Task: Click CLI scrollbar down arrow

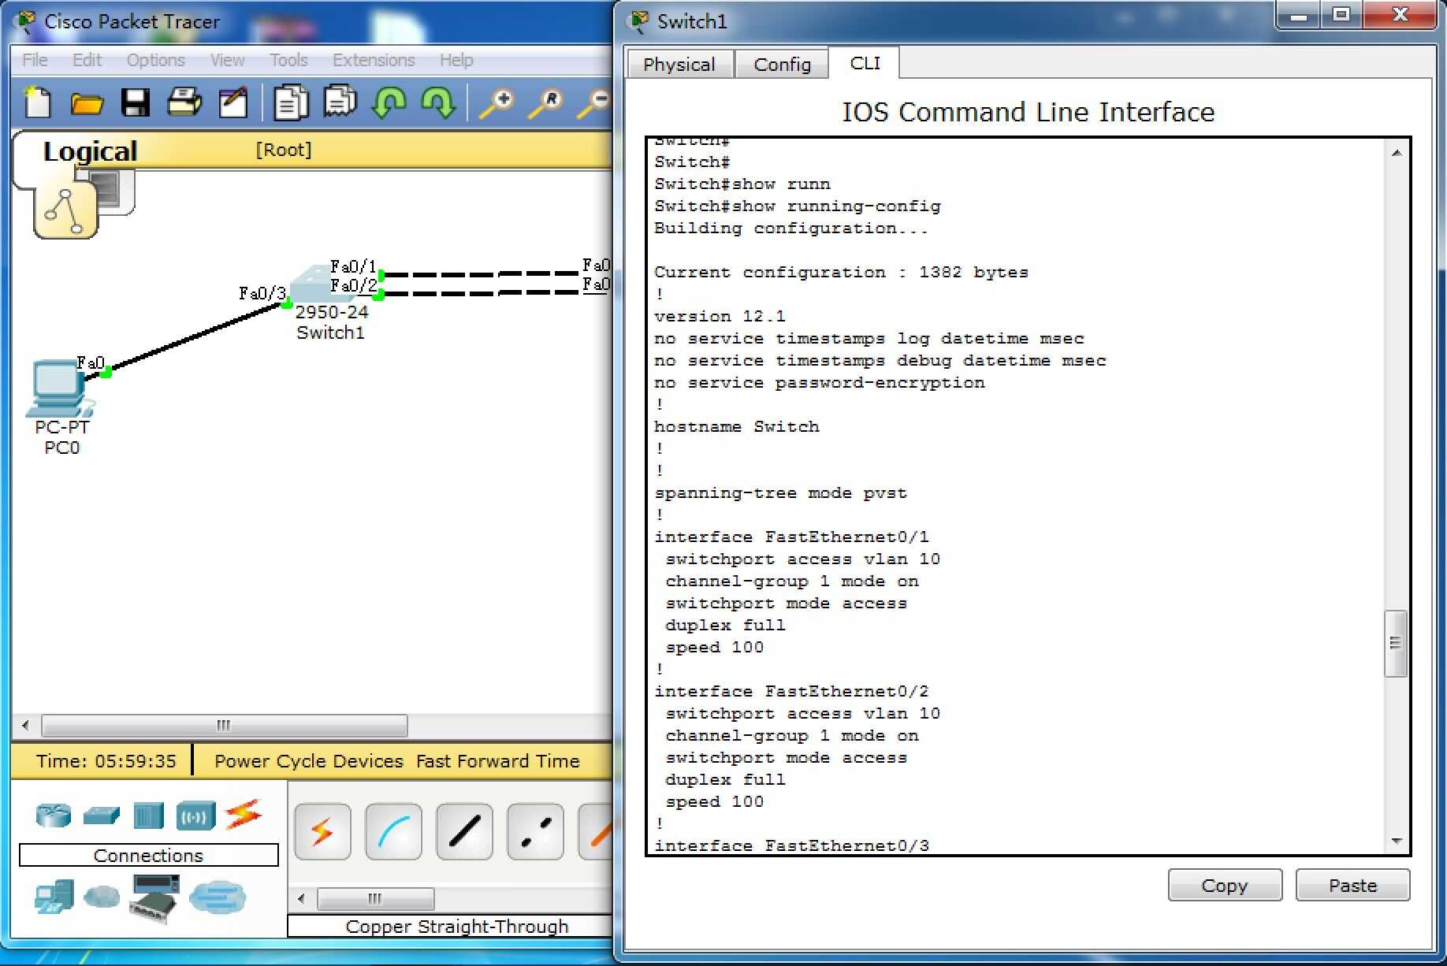Action: (x=1396, y=841)
